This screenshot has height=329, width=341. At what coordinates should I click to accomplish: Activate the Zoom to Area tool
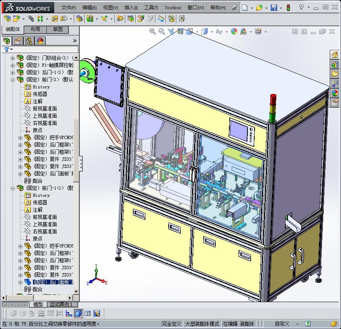[x=161, y=31]
